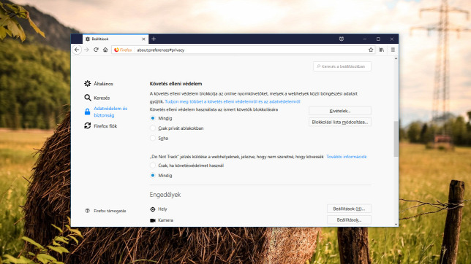Click the vertical scrollbar thumb

coord(396,139)
